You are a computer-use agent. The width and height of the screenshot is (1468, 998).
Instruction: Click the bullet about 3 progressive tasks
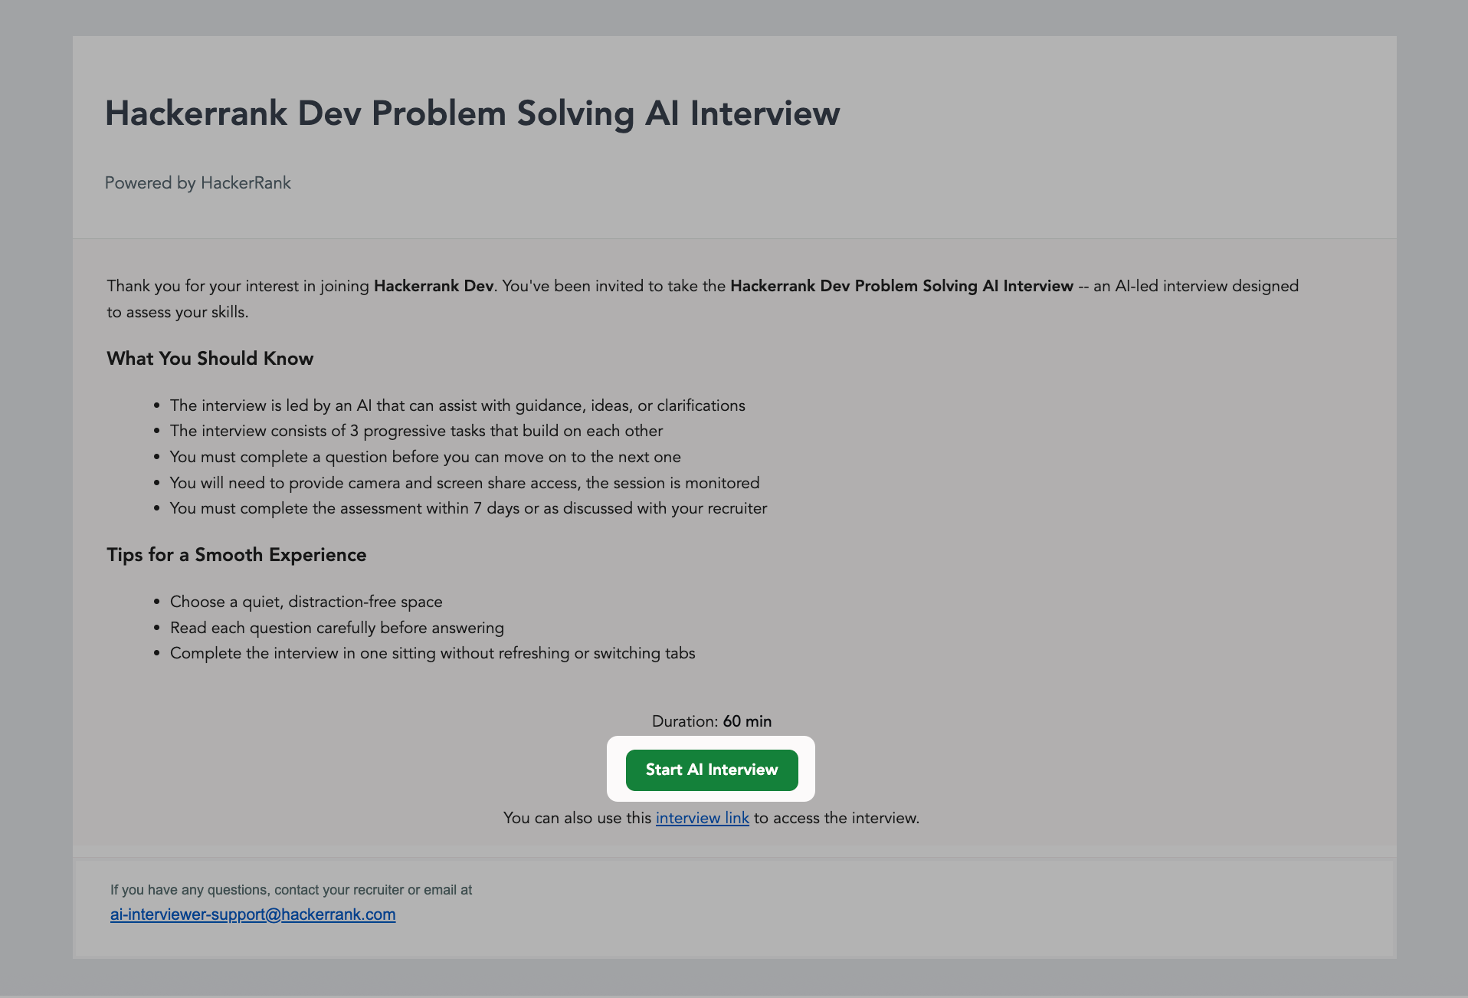point(417,431)
